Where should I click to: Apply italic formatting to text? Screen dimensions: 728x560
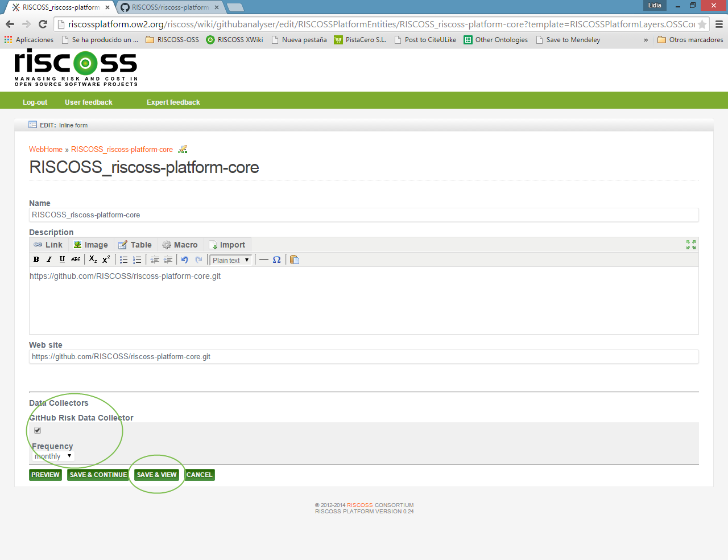pos(49,260)
